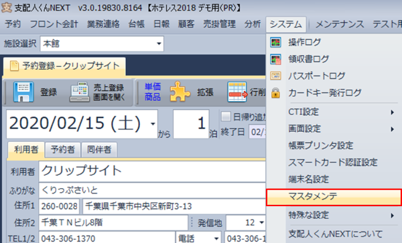Select マスタメンテ menu item
This screenshot has height=243, width=402.
coord(334,197)
